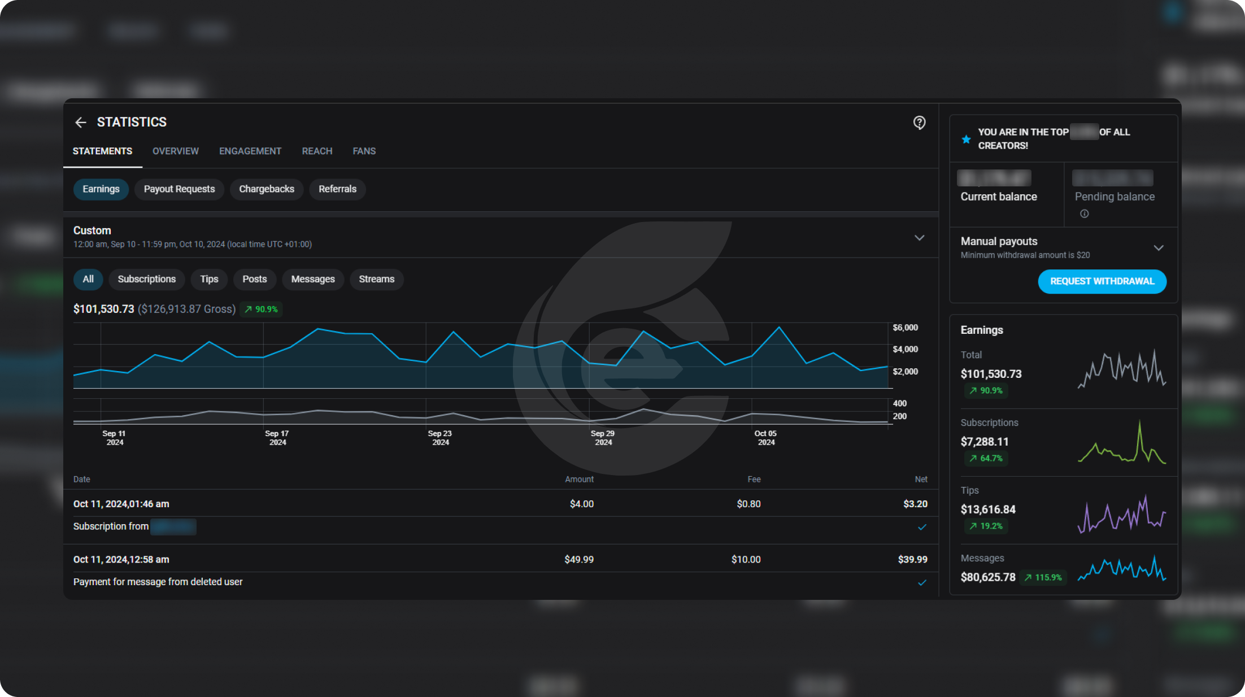Toggle the Tips filter chip

point(209,279)
